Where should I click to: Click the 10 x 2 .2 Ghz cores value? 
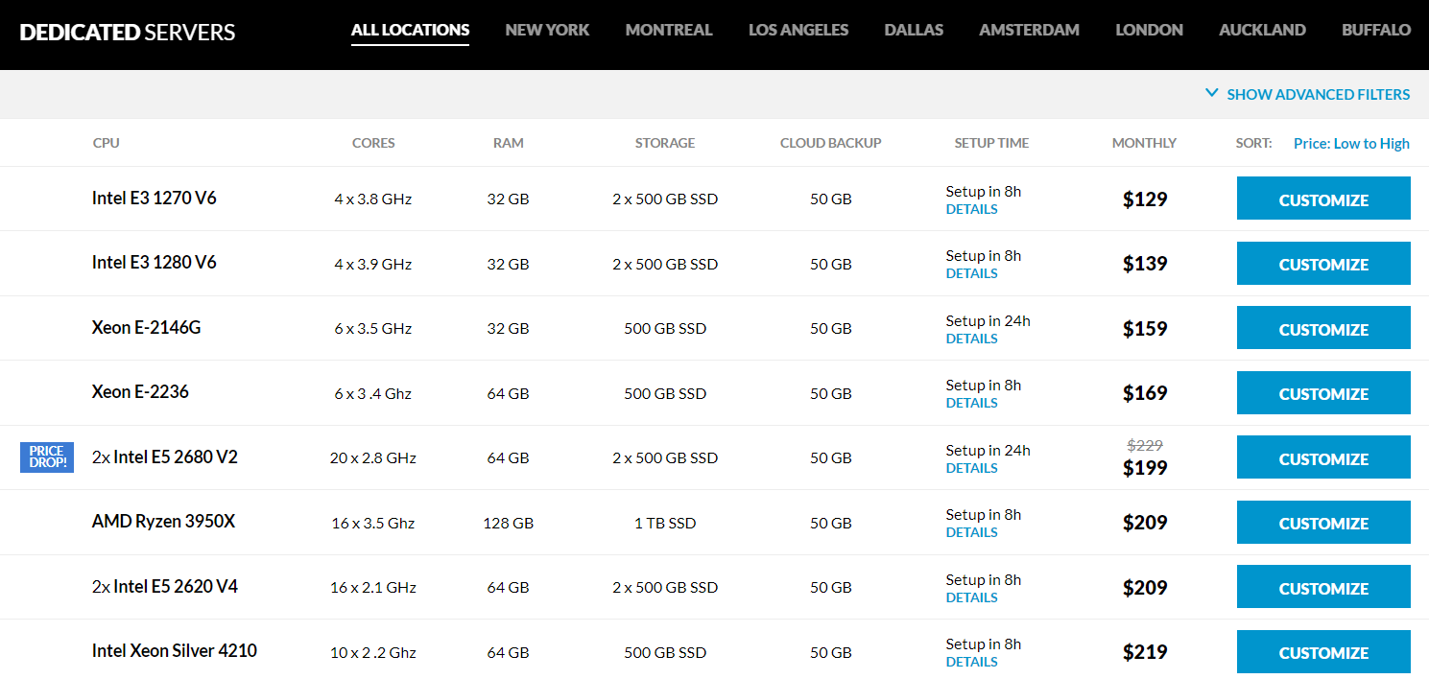pyautogui.click(x=373, y=653)
